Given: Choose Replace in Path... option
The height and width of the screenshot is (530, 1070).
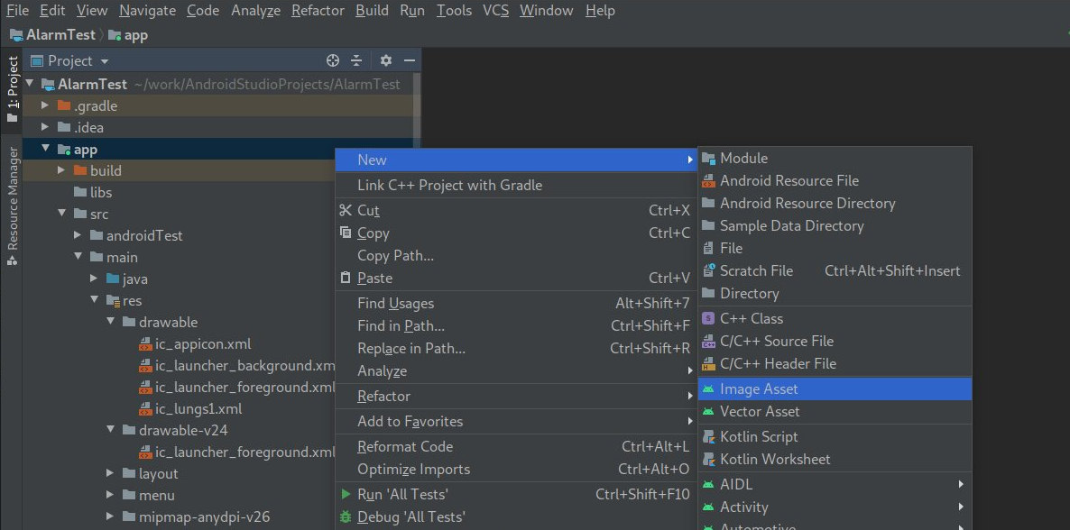Looking at the screenshot, I should [517, 349].
